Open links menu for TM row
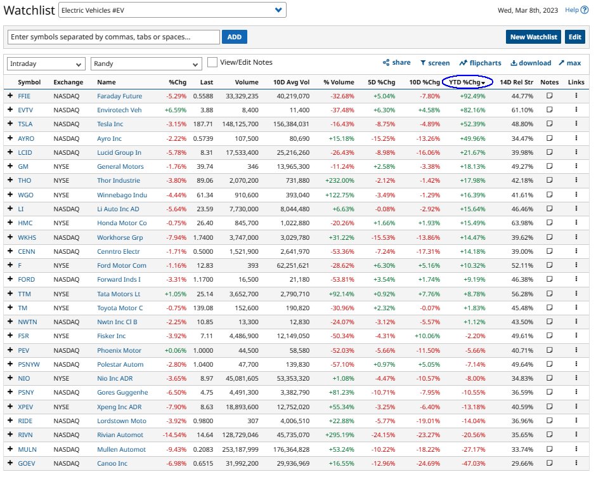 [x=576, y=308]
